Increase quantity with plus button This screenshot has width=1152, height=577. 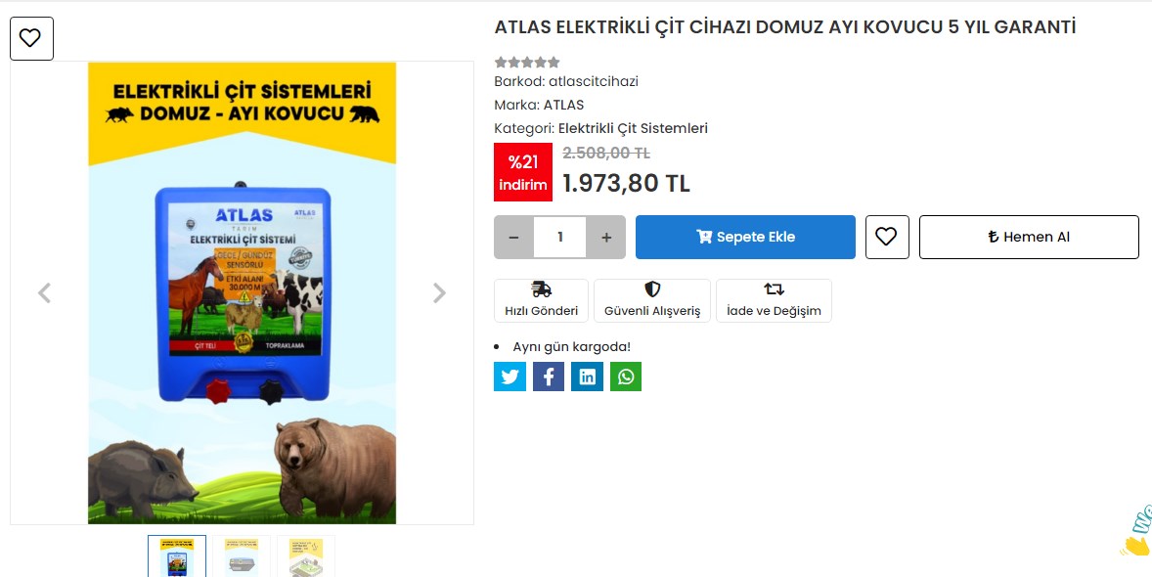tap(606, 237)
